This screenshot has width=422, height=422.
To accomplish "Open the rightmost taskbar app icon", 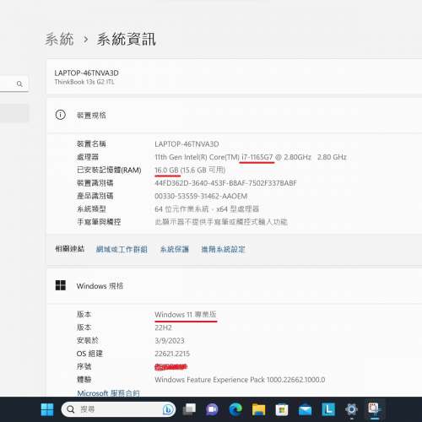I will (375, 408).
